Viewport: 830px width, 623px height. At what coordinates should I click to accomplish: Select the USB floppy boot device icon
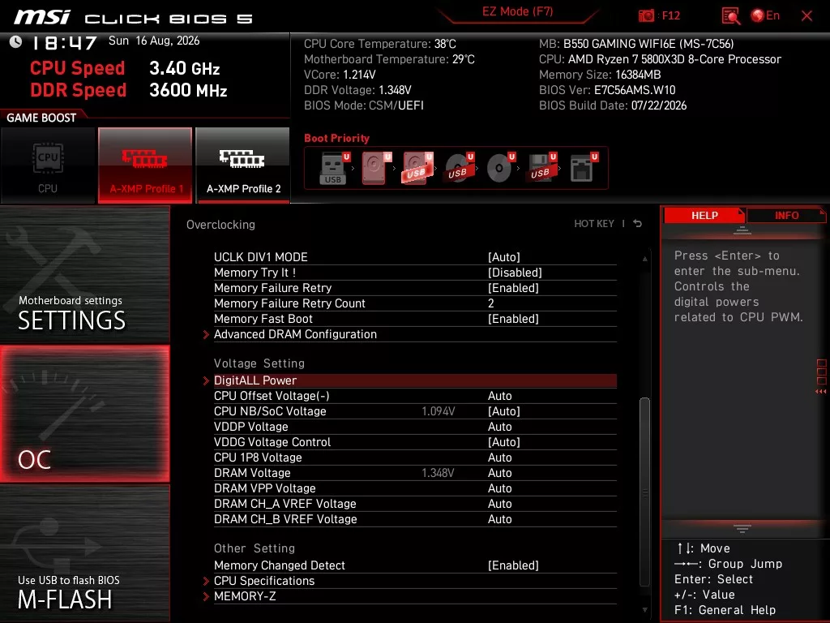click(541, 169)
